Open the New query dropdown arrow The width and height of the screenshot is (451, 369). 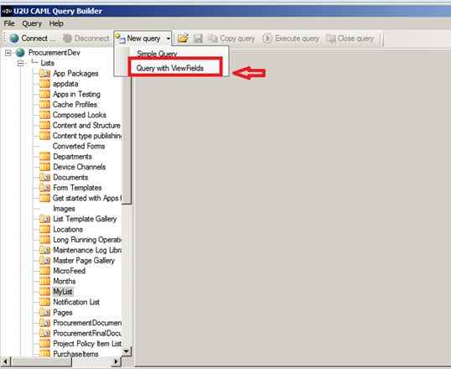tap(168, 38)
